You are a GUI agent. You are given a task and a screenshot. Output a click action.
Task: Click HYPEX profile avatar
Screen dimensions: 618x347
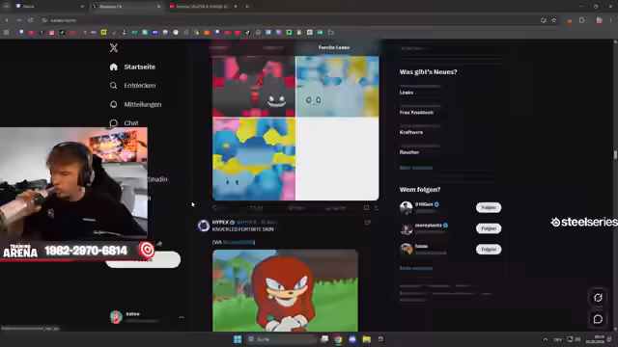204,226
